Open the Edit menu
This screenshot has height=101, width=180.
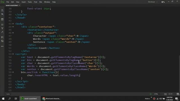tap(12, 2)
